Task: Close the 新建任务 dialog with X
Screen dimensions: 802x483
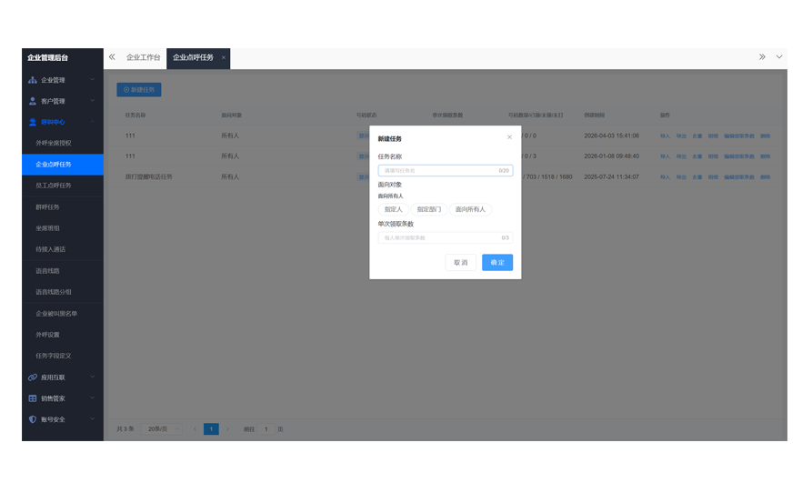Action: (509, 137)
